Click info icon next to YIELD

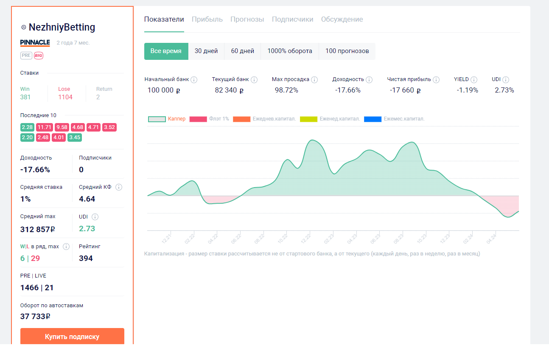coord(474,80)
